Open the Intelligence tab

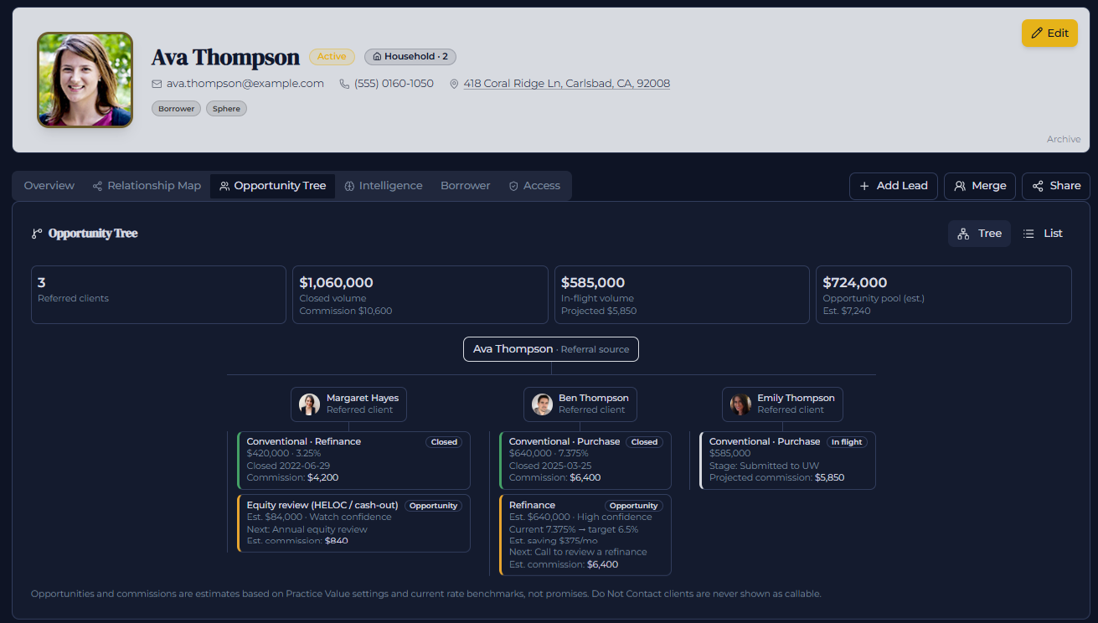[384, 186]
